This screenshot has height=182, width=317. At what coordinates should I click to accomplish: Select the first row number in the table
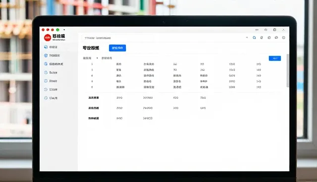click(92, 64)
